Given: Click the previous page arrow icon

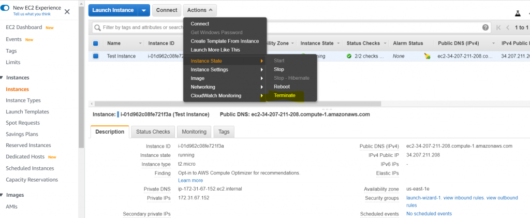Looking at the screenshot, I should coord(508,27).
